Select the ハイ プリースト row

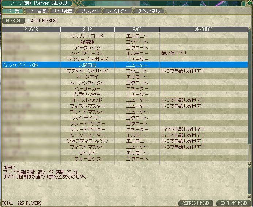coord(125,53)
